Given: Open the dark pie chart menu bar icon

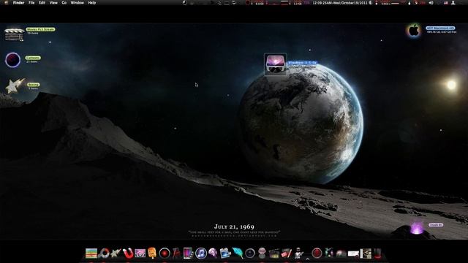Looking at the screenshot, I should pos(185,3).
